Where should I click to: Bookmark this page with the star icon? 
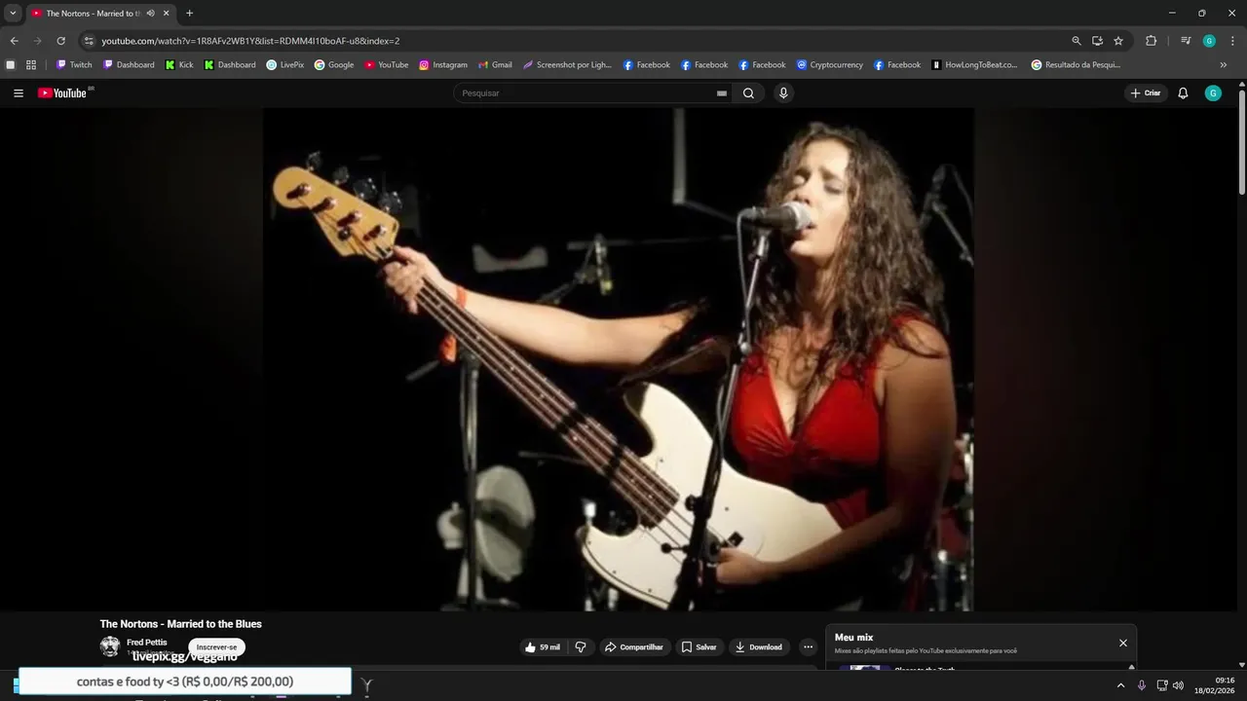pos(1118,41)
